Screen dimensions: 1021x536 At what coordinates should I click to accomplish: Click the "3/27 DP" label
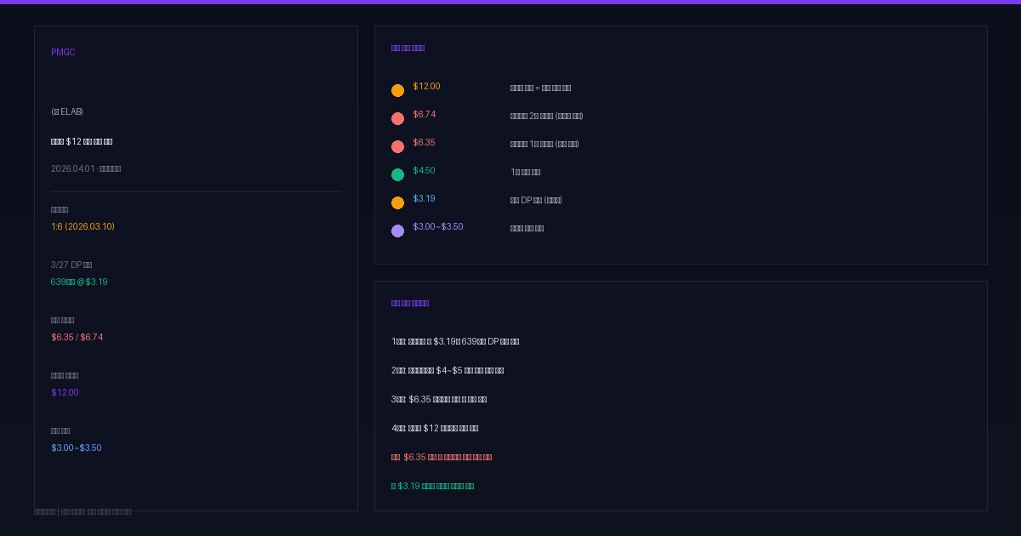(71, 265)
